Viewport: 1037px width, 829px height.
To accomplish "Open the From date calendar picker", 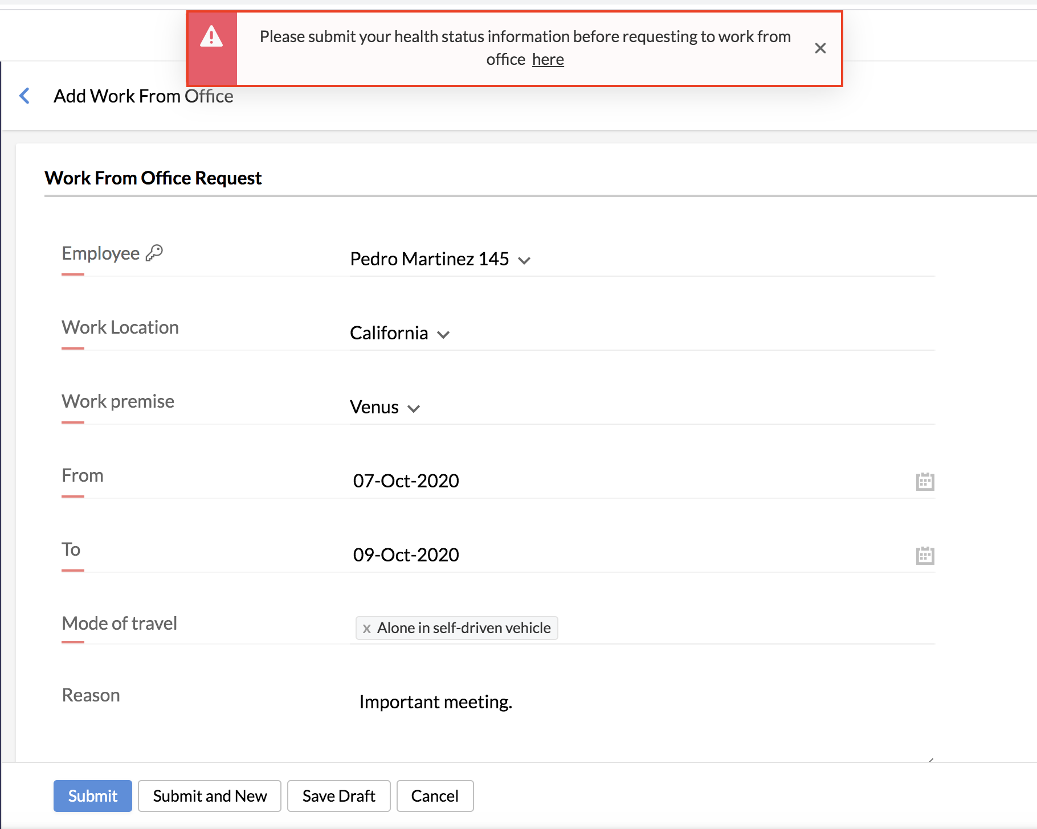I will [924, 482].
